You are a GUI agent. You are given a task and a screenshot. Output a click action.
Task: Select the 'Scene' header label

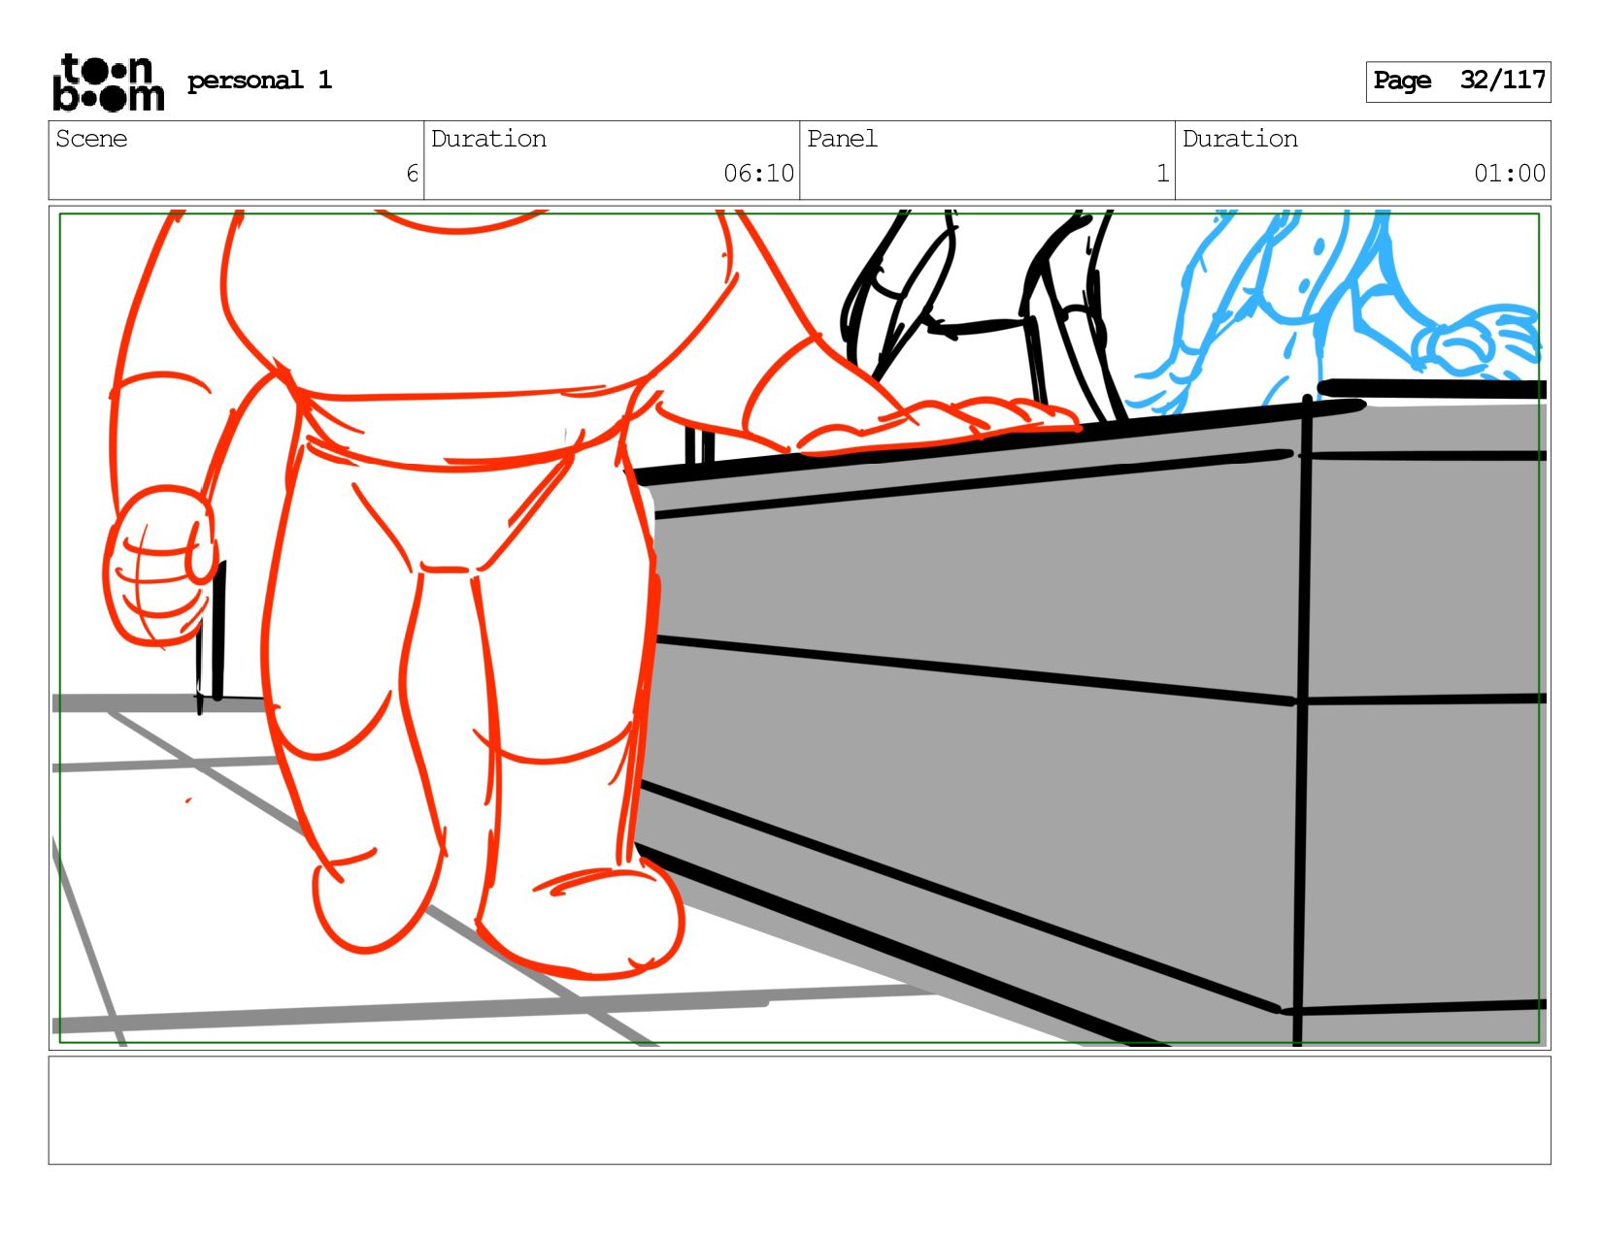(91, 139)
